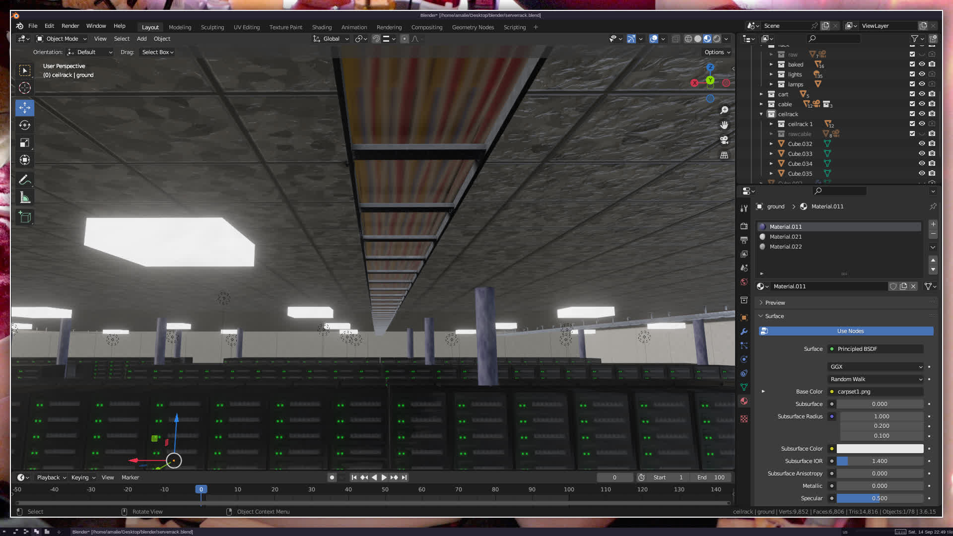Open the Render menu
This screenshot has width=953, height=536.
(x=70, y=26)
